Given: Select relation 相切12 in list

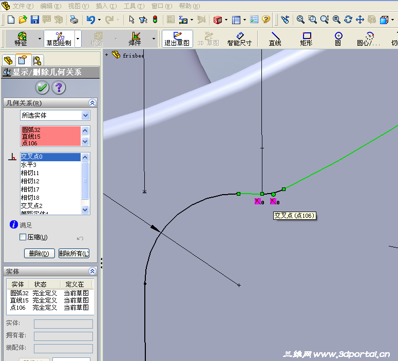Looking at the screenshot, I should pyautogui.click(x=51, y=181).
